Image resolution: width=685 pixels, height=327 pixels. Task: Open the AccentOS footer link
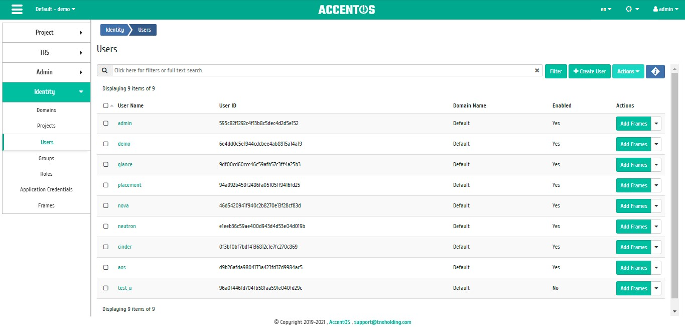point(339,322)
